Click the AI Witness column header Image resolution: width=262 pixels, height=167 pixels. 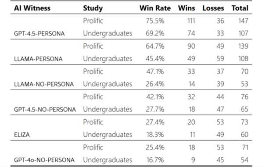pos(32,8)
